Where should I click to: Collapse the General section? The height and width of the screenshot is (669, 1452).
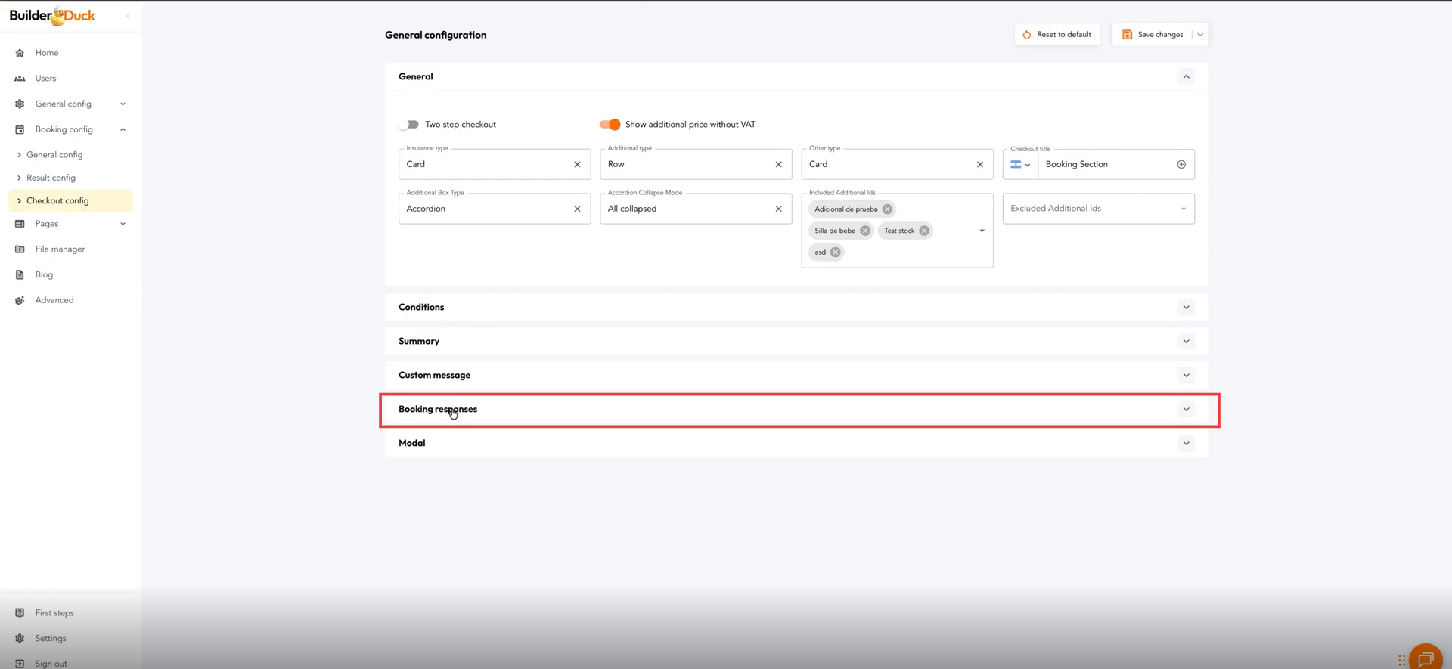[x=1186, y=76]
